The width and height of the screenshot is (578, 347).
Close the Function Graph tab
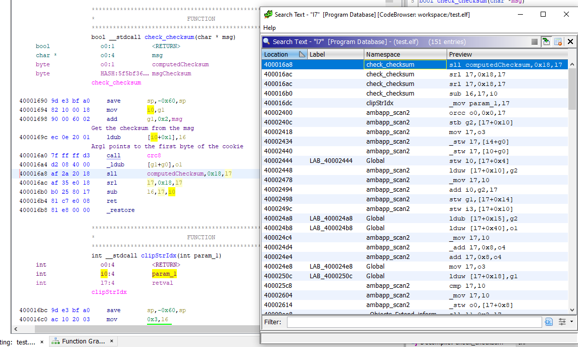coord(111,341)
